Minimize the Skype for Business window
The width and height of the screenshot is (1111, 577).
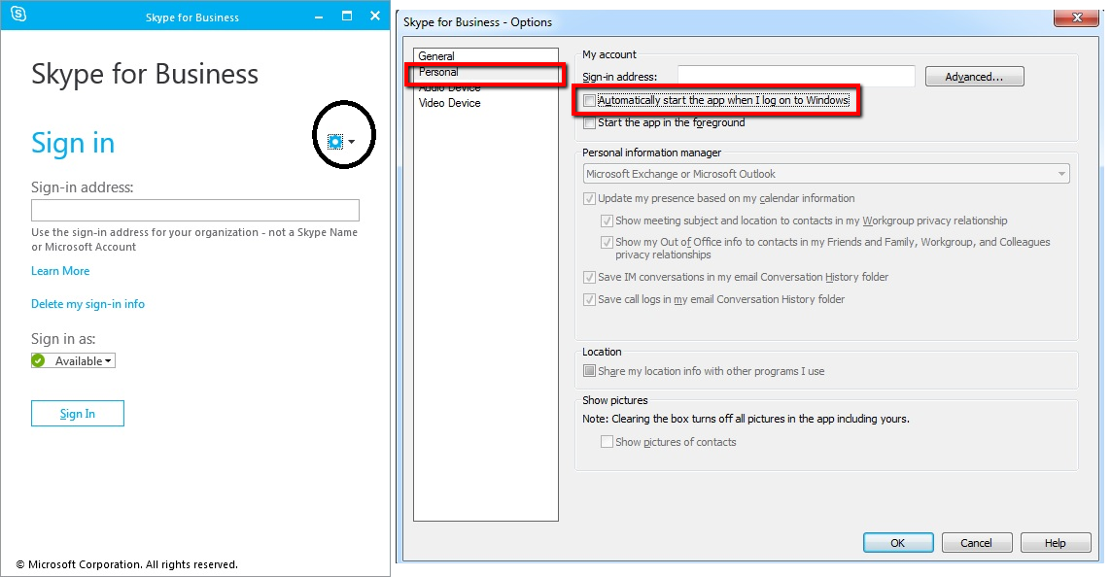coord(319,17)
